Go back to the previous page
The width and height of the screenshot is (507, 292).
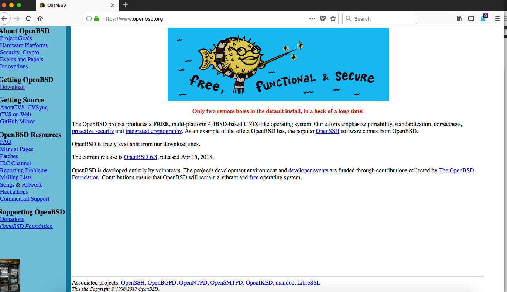(x=4, y=18)
